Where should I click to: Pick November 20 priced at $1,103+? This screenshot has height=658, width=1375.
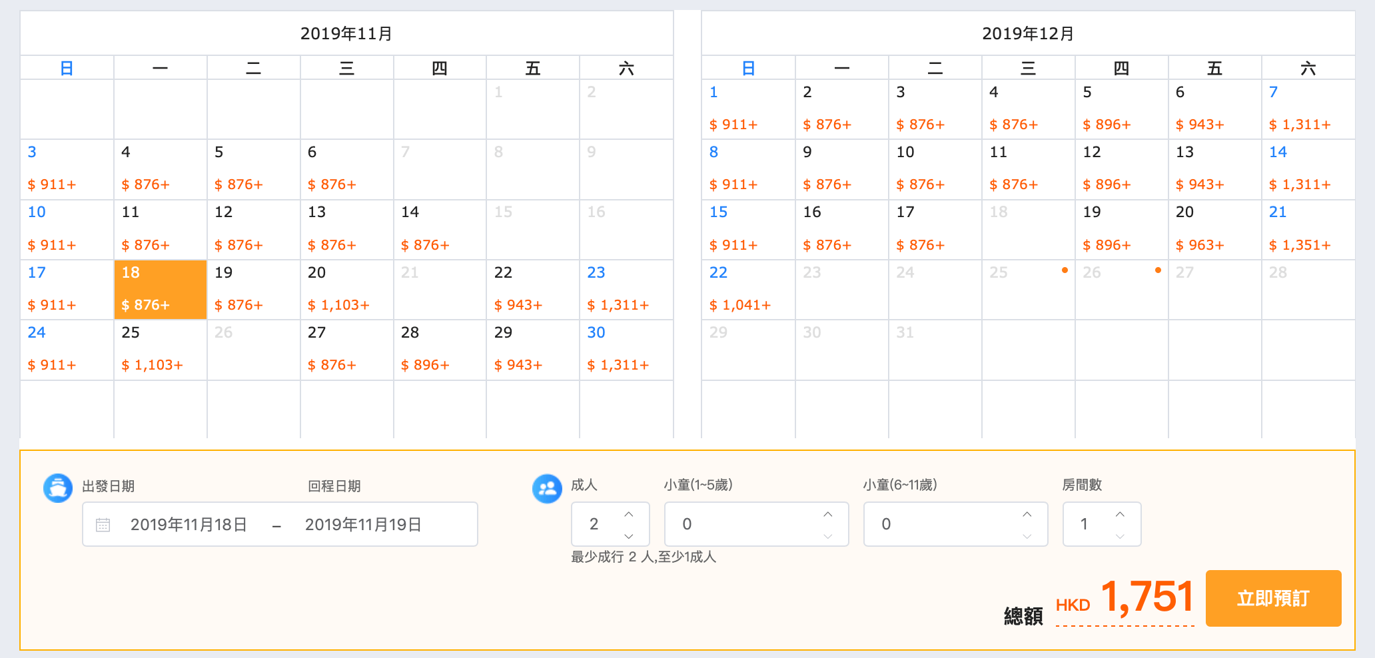click(346, 289)
